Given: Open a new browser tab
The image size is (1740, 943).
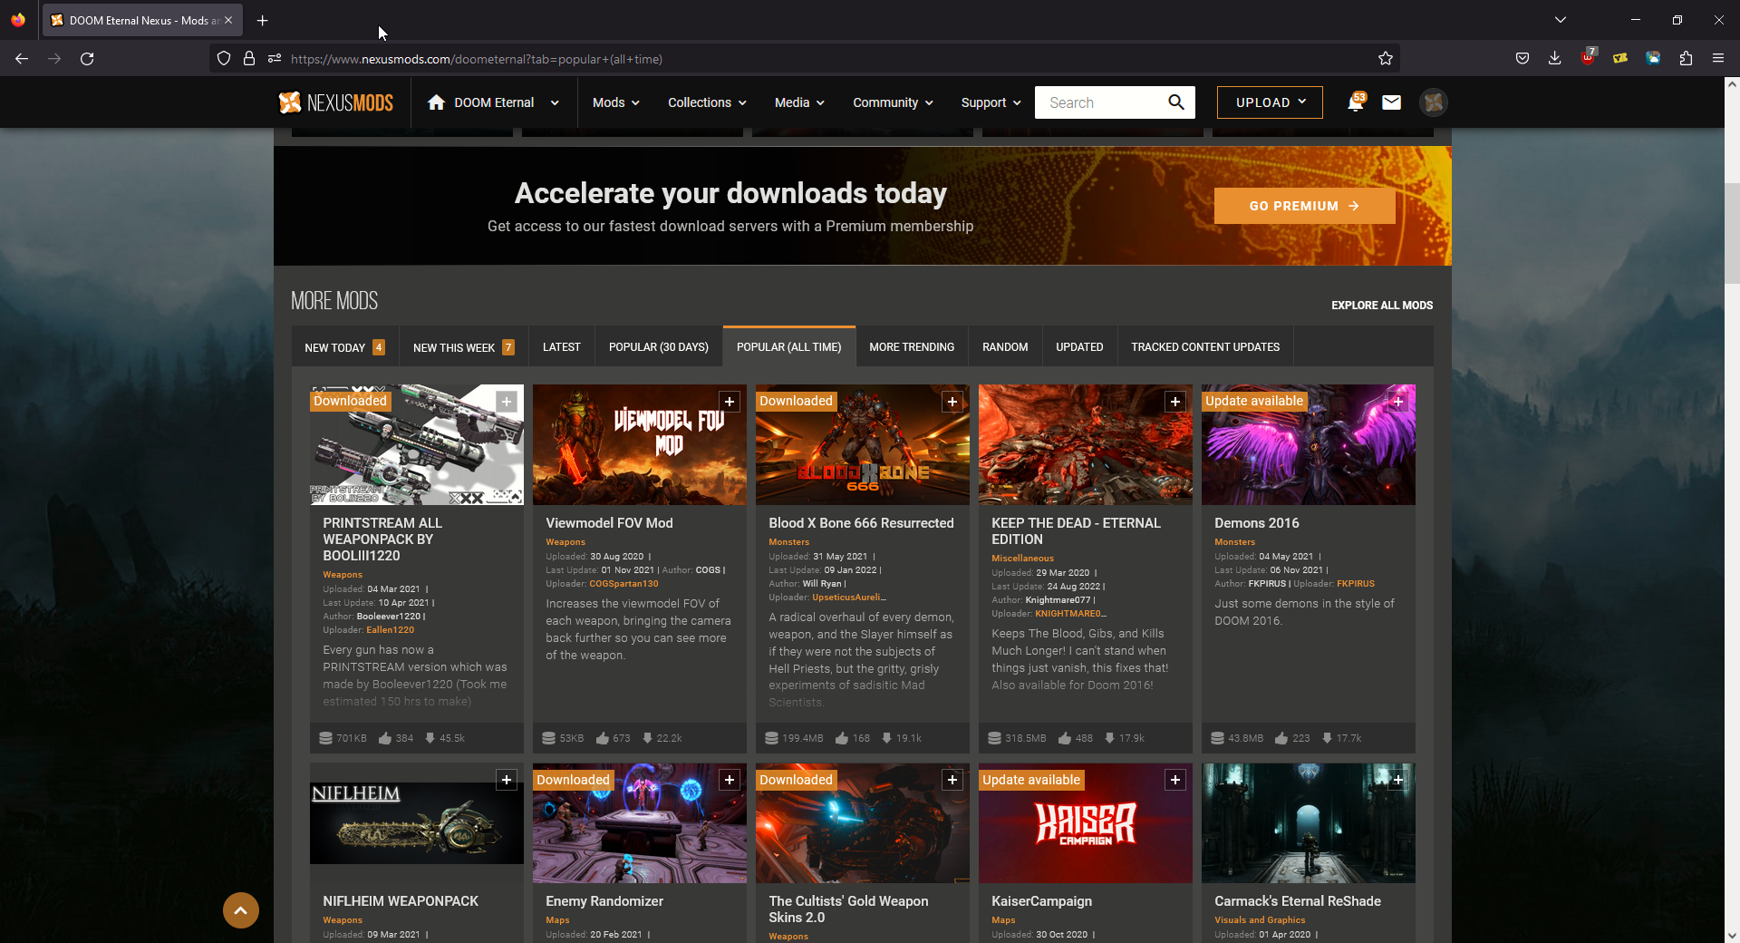Looking at the screenshot, I should click(x=262, y=20).
